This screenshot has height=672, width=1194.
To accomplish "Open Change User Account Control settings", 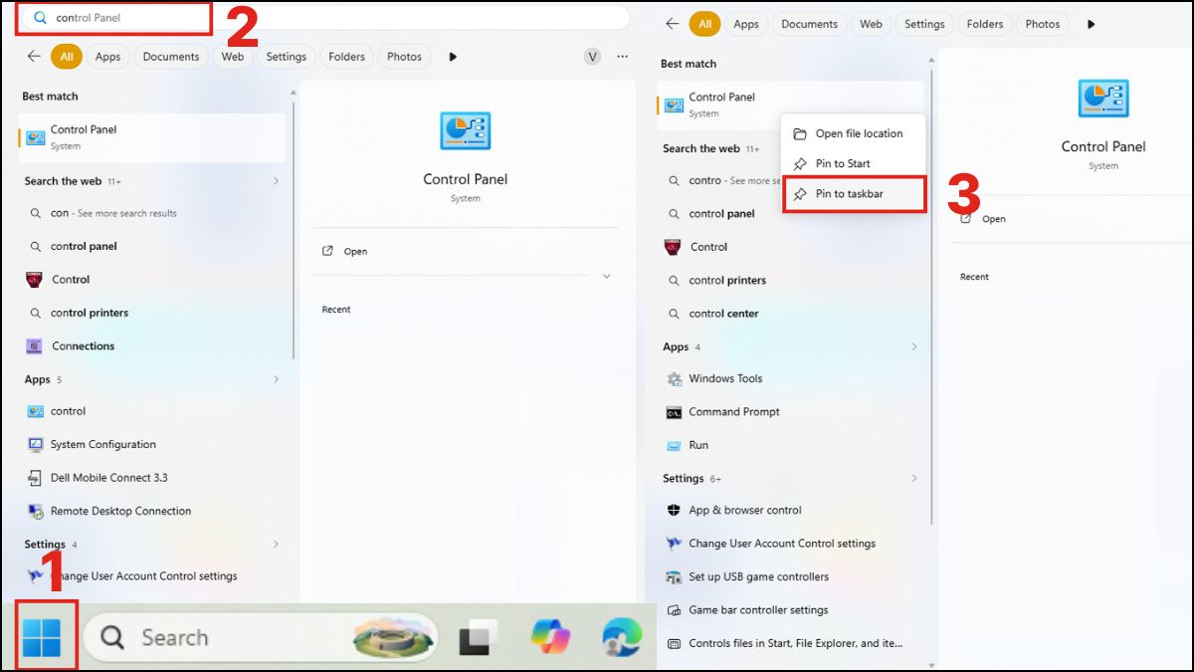I will click(x=782, y=543).
